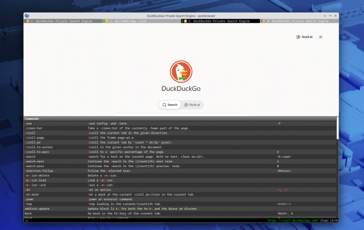The height and width of the screenshot is (230, 364).
Task: Select the 'stop' command row
Action: coord(180,204)
